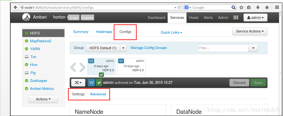The width and height of the screenshot is (283, 116).
Task: Open the sidebar Actions dropdown
Action: 43,99
